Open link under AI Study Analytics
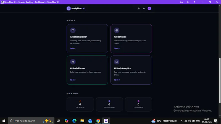This screenshot has height=124, width=221. (117, 80)
